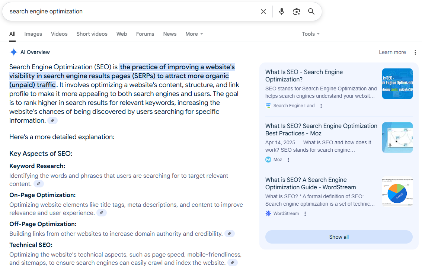Click the Show all sources button
422x267 pixels.
pyautogui.click(x=339, y=237)
